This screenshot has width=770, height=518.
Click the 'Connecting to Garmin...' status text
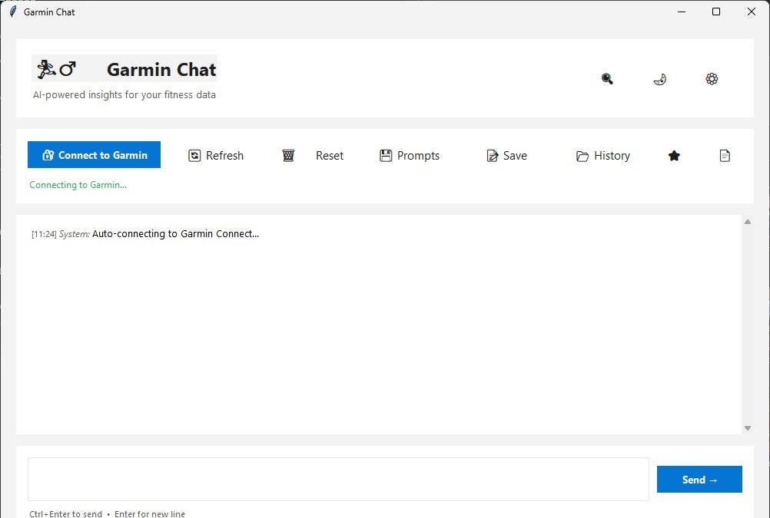tap(78, 184)
